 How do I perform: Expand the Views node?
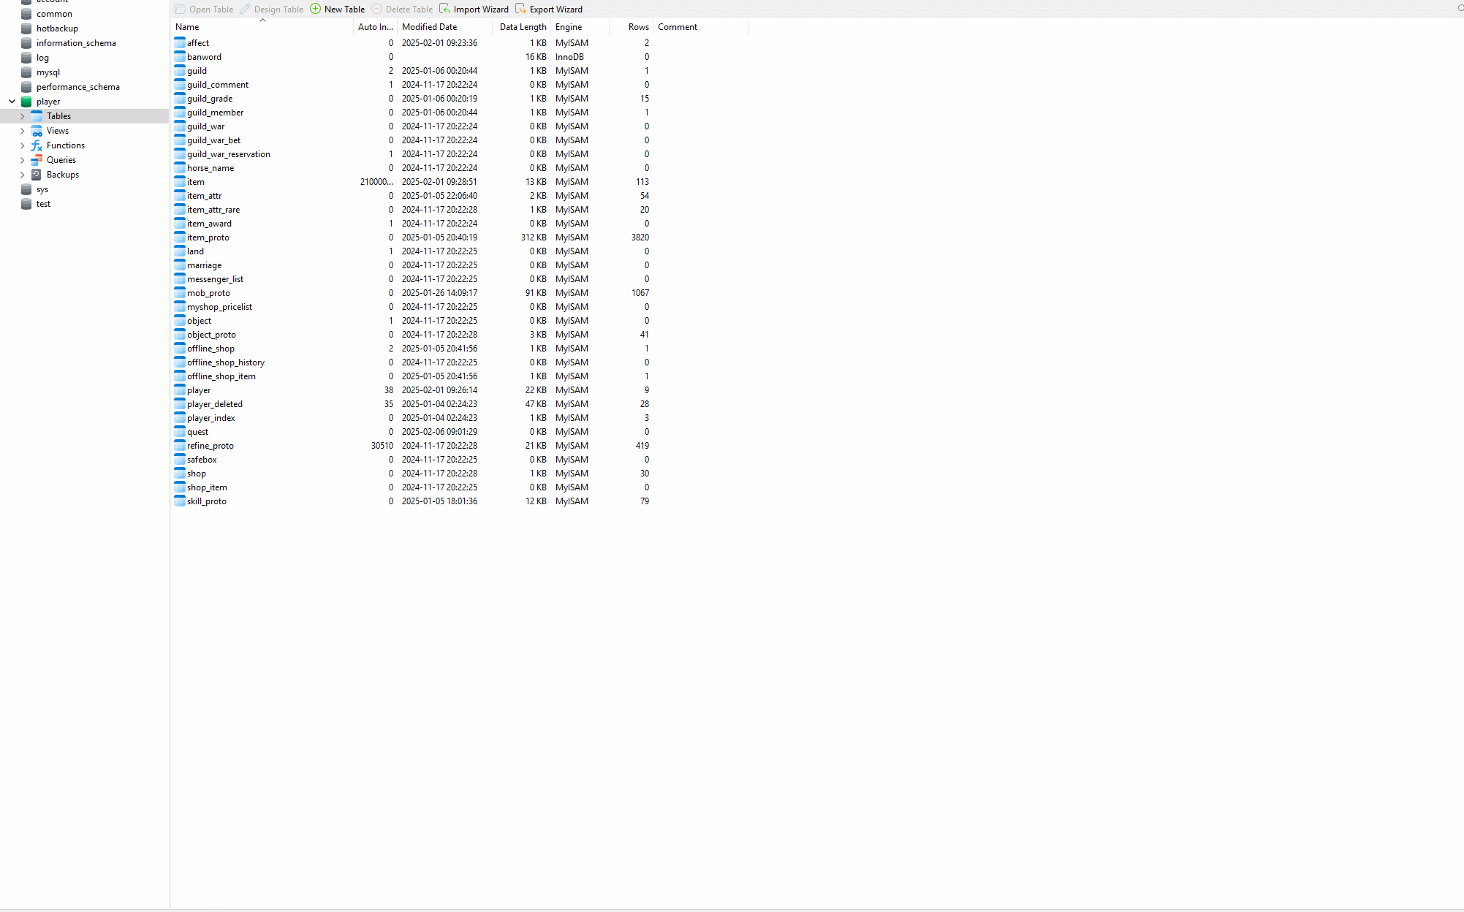(x=23, y=131)
